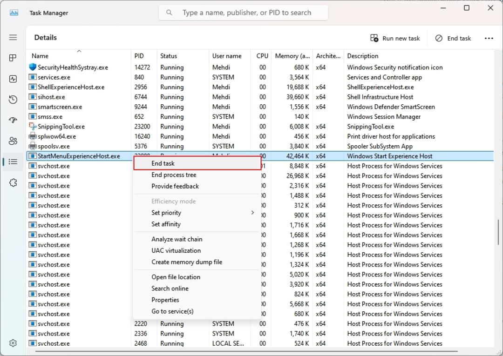Click the smartscreen.exe process icon
Image resolution: width=503 pixels, height=356 pixels.
click(33, 107)
